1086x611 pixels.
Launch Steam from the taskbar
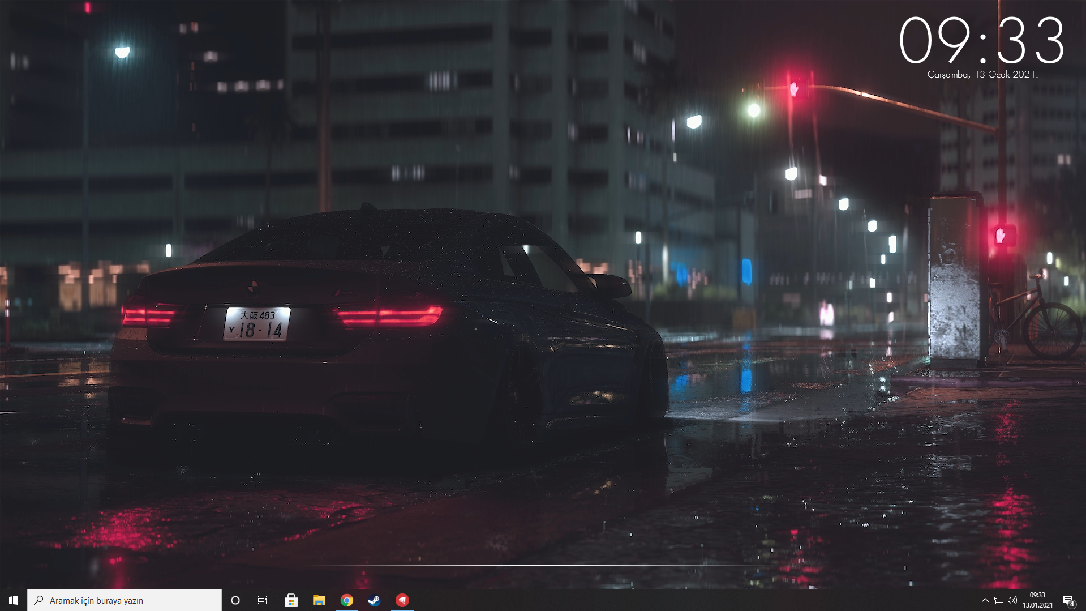tap(375, 600)
